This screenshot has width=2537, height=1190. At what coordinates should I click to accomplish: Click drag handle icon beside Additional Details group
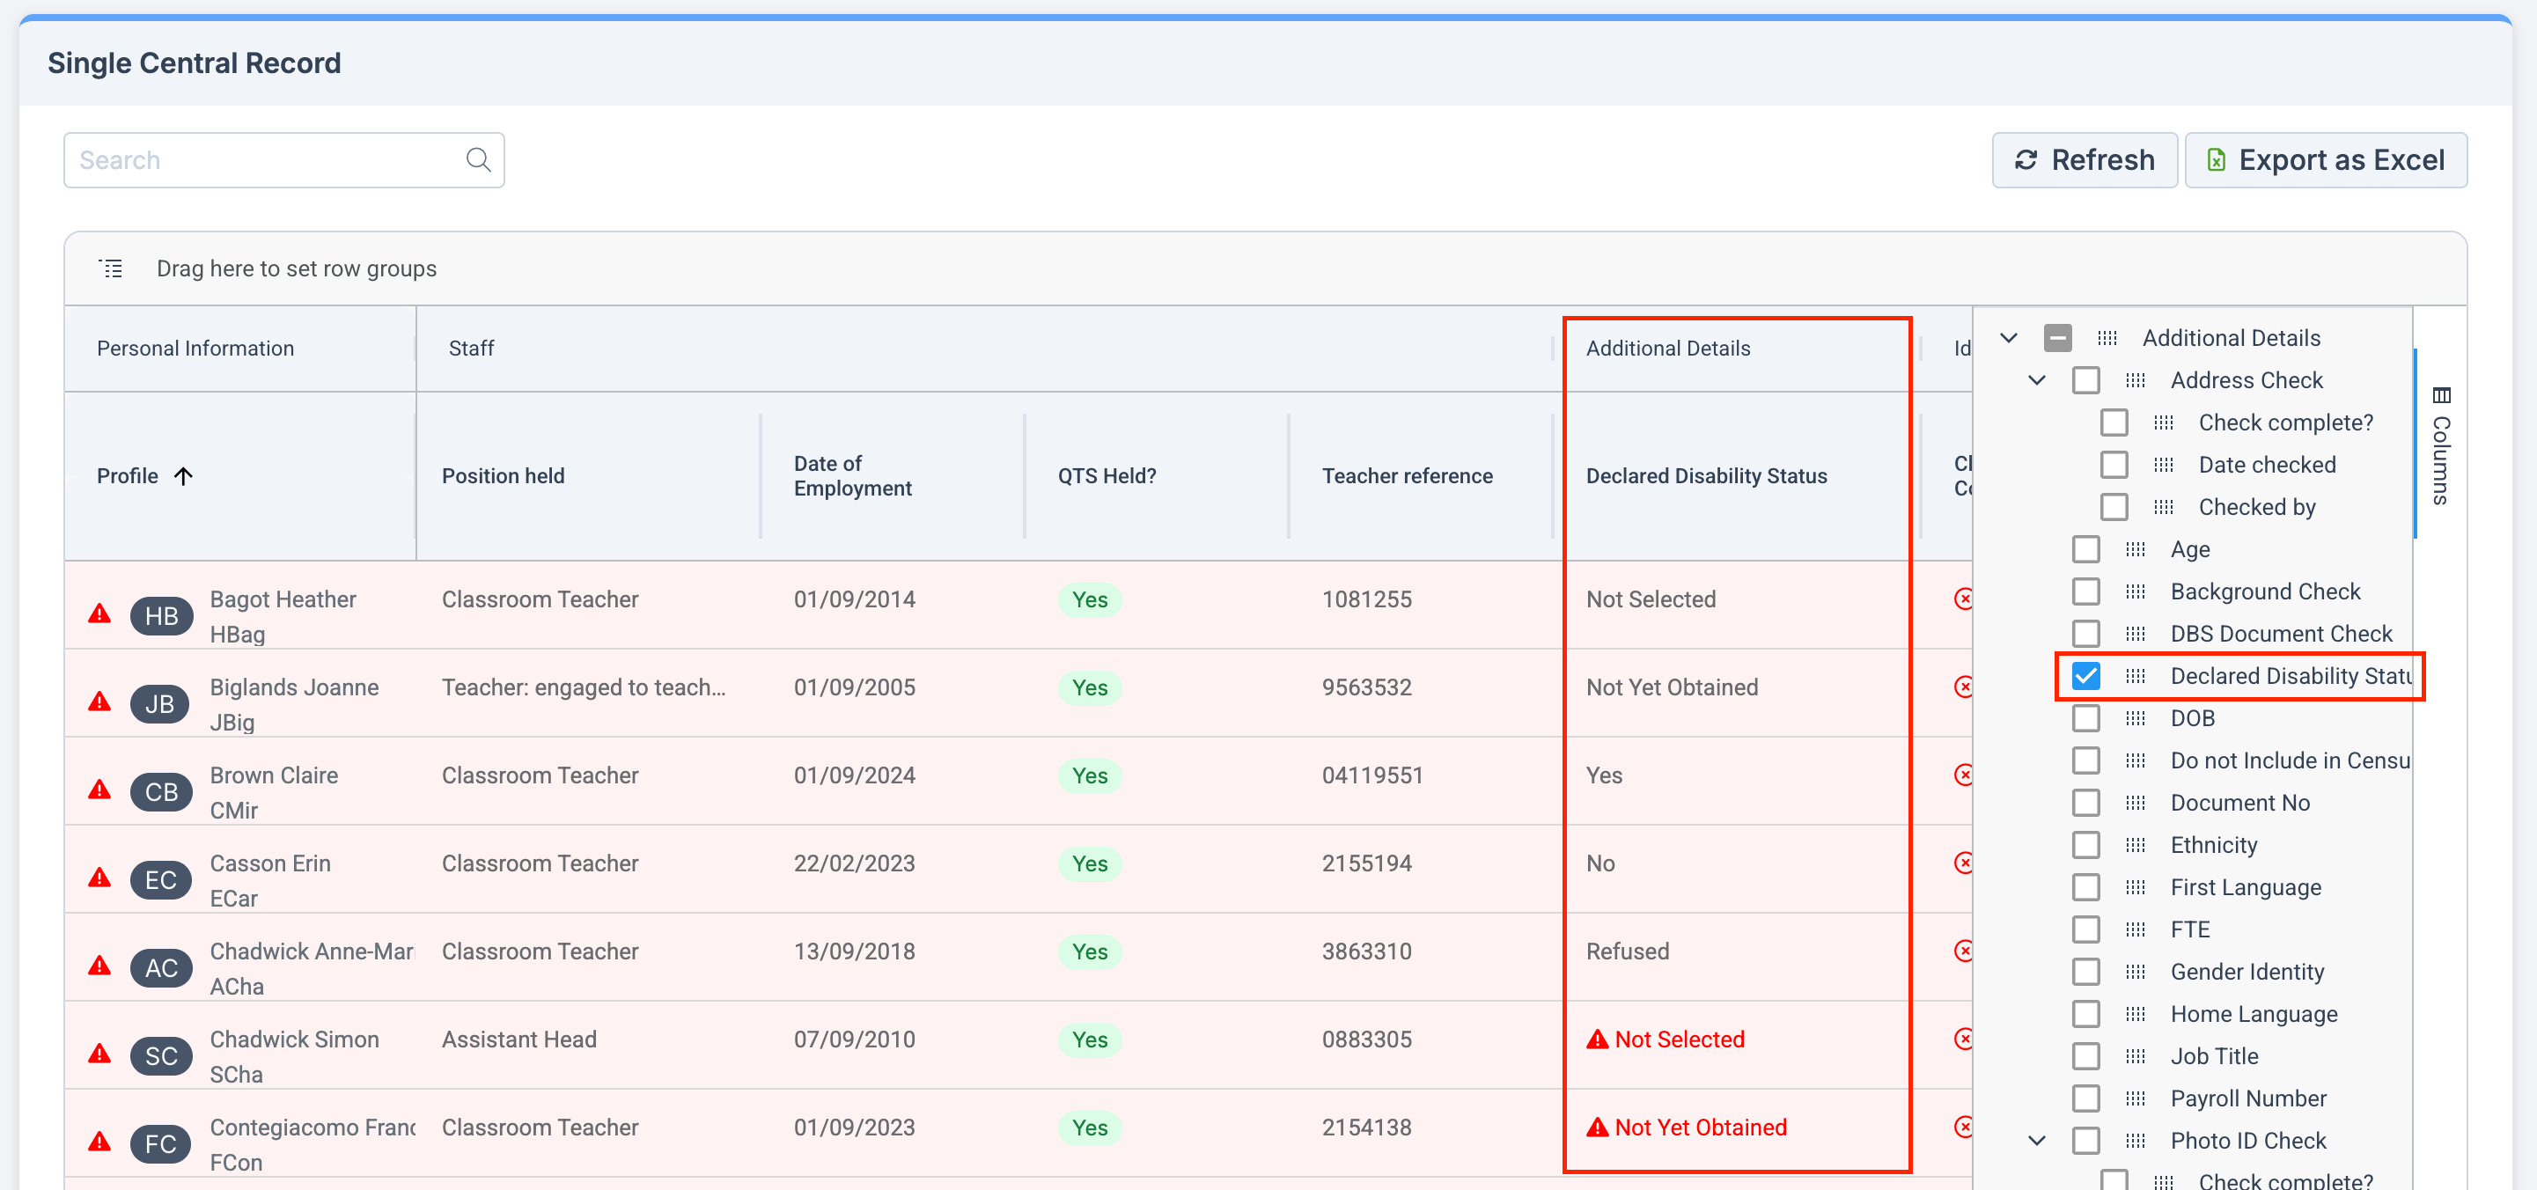pyautogui.click(x=2107, y=338)
